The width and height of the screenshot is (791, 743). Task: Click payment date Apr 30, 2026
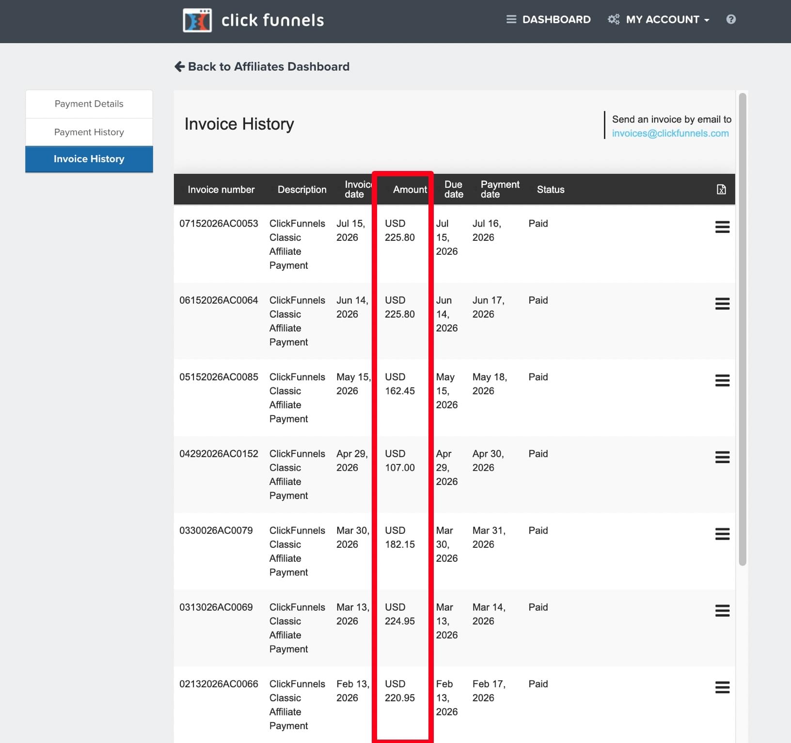pyautogui.click(x=488, y=461)
